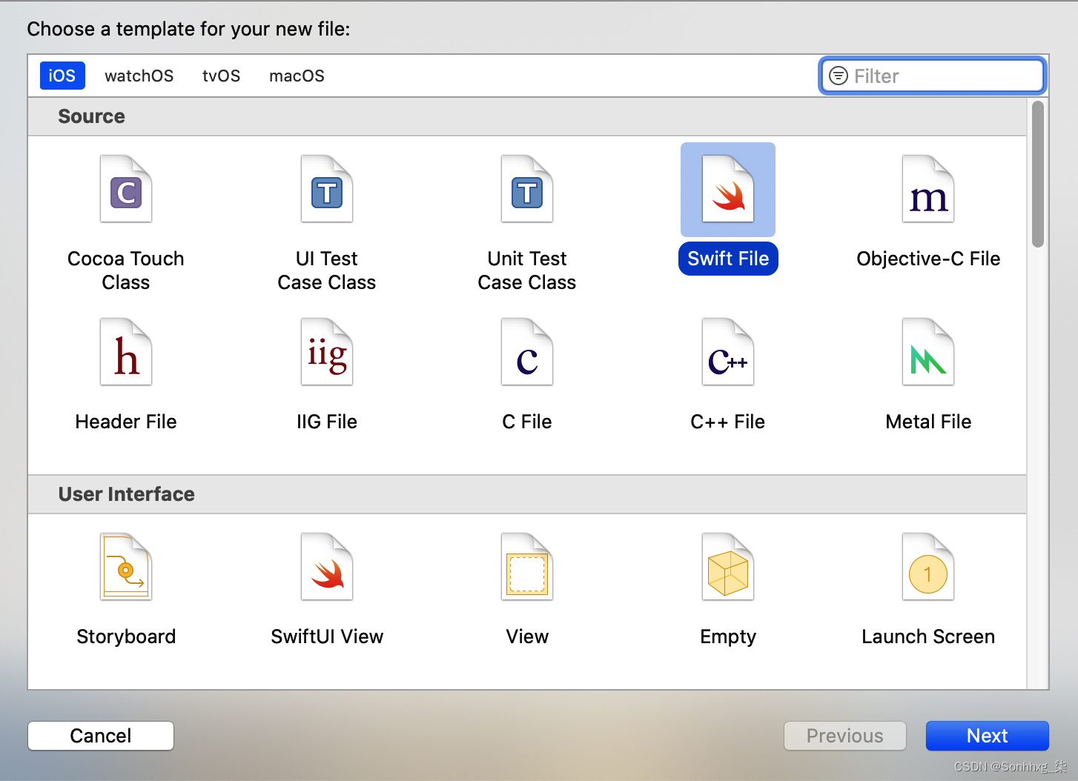The width and height of the screenshot is (1078, 781).
Task: Click the Empty label
Action: (728, 637)
